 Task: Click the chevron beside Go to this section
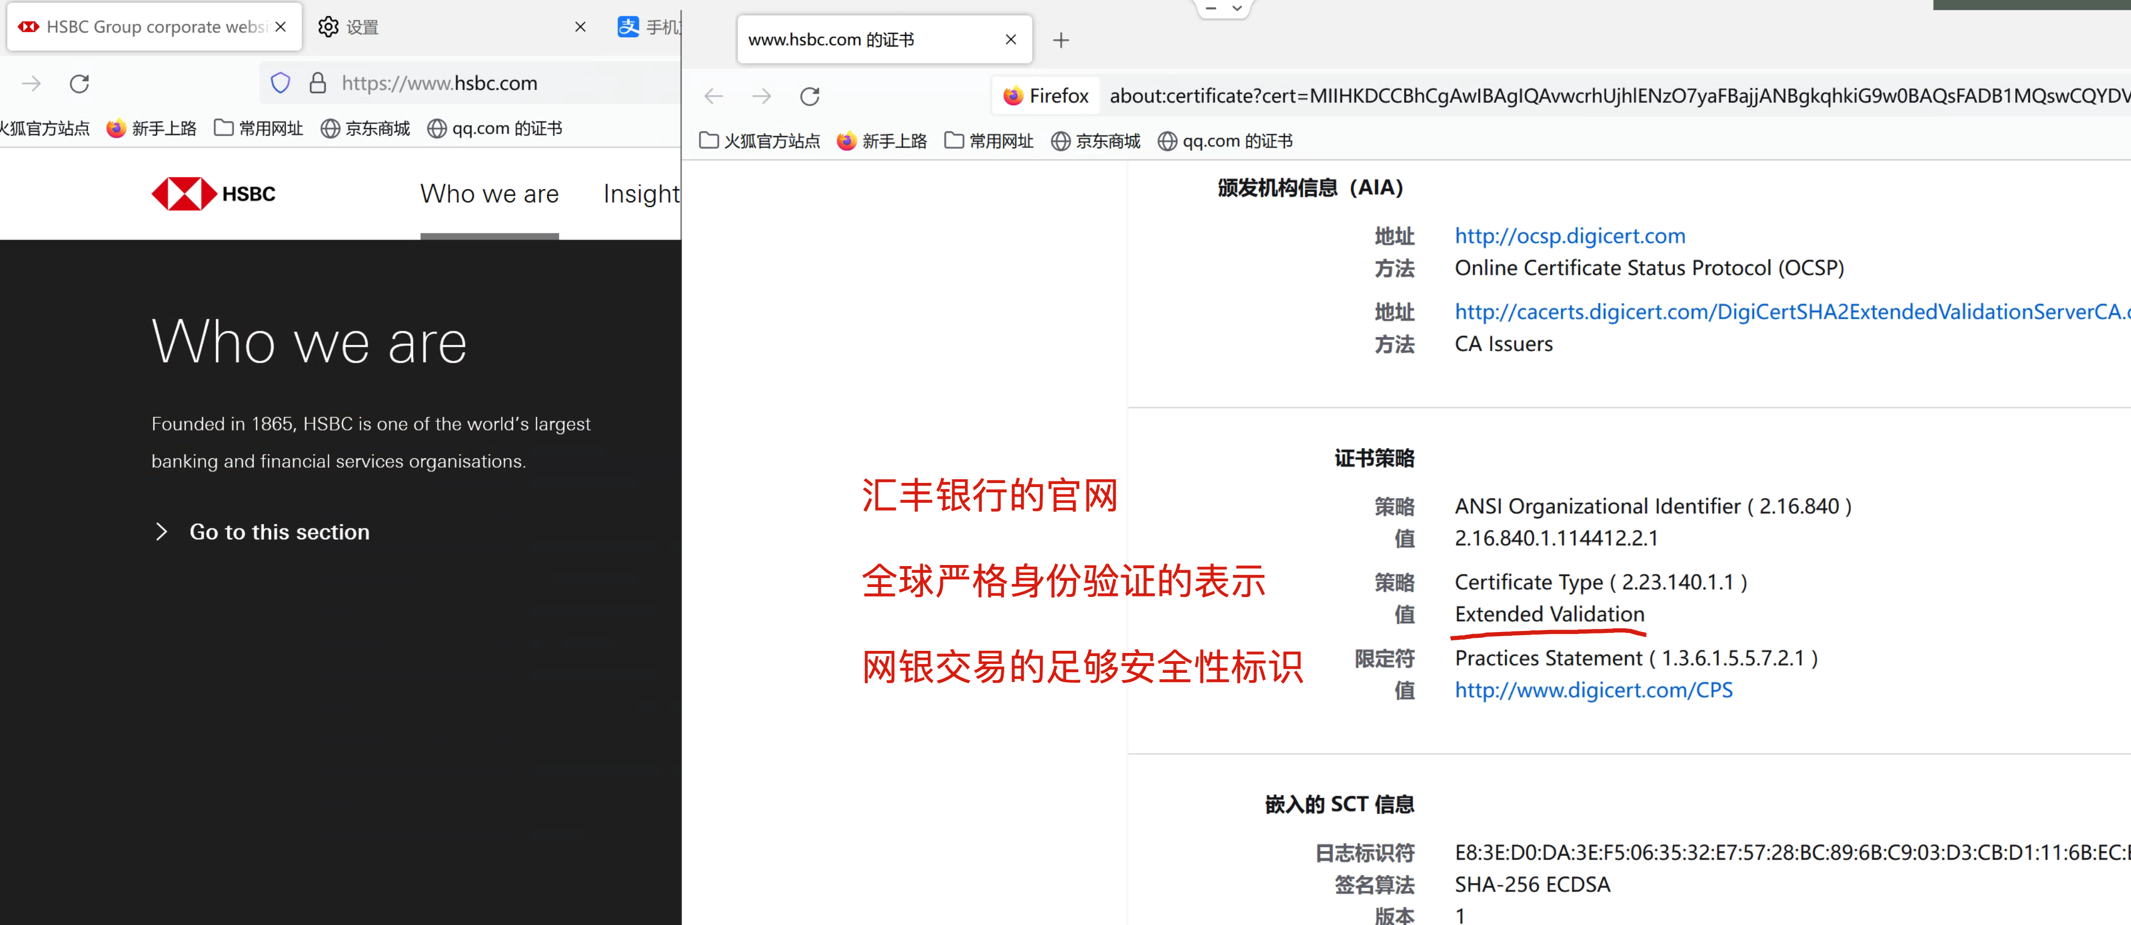tap(161, 532)
